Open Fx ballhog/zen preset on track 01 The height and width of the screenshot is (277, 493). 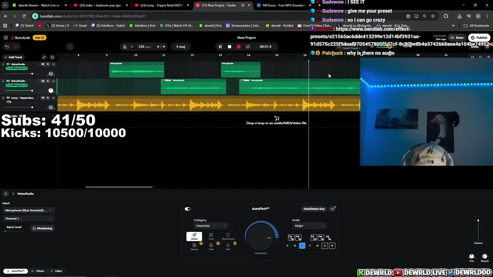coord(17,68)
